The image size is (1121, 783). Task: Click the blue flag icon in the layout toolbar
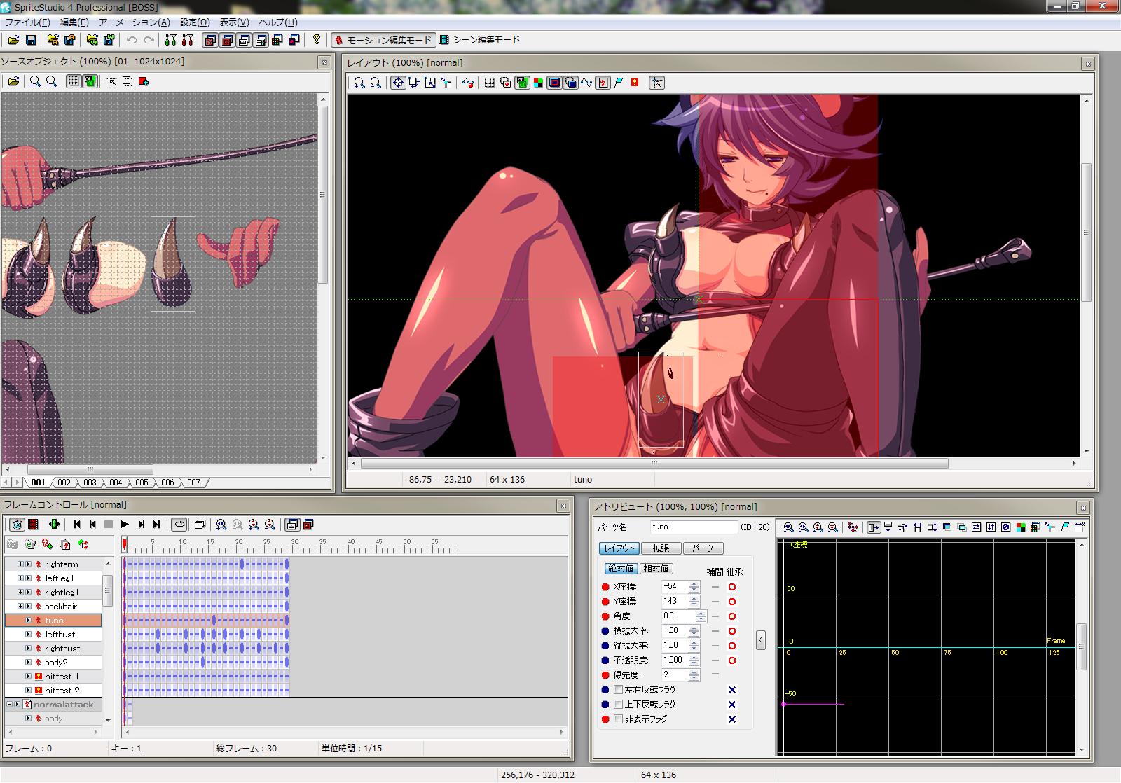click(619, 83)
